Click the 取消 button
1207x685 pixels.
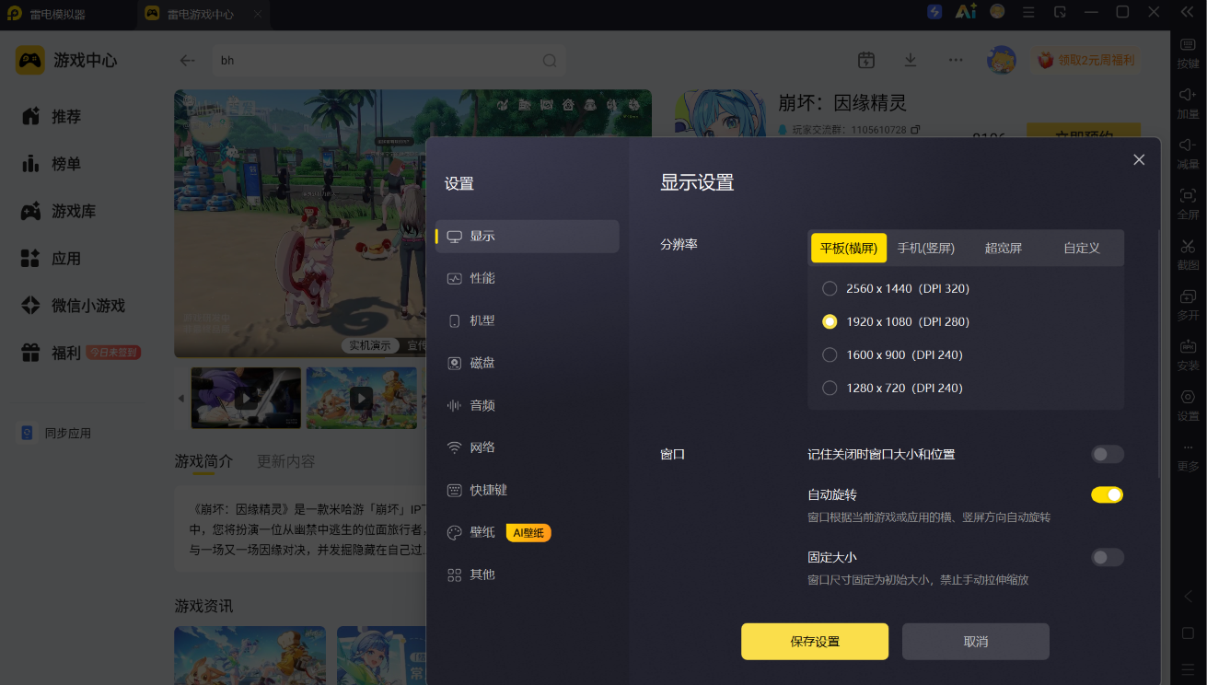pyautogui.click(x=976, y=641)
